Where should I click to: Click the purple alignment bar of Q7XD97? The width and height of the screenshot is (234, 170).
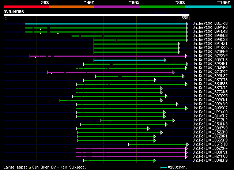[110, 72]
